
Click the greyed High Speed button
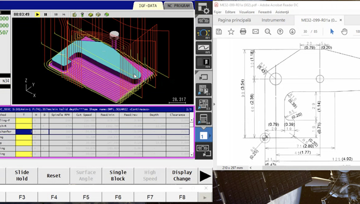pyautogui.click(x=150, y=176)
